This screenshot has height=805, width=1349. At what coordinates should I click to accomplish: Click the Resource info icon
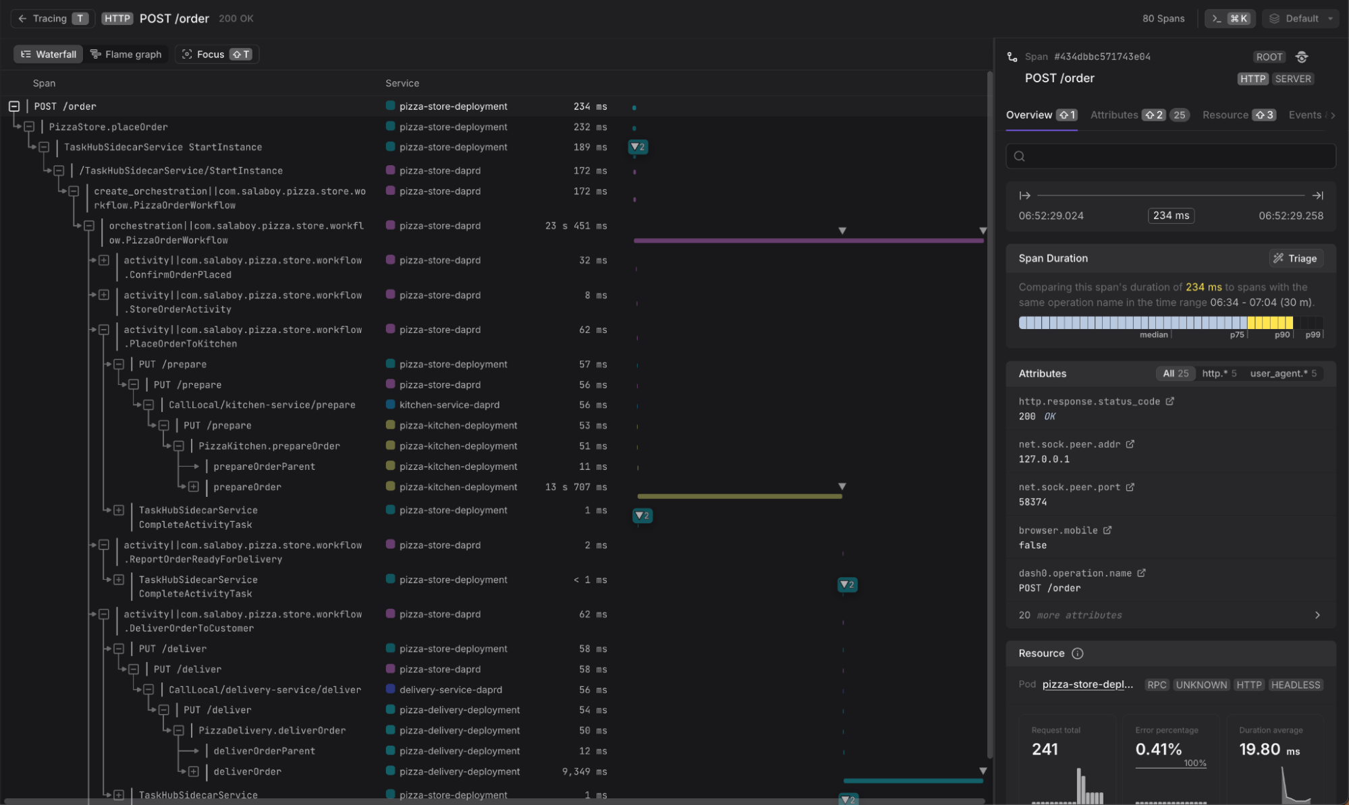1077,653
